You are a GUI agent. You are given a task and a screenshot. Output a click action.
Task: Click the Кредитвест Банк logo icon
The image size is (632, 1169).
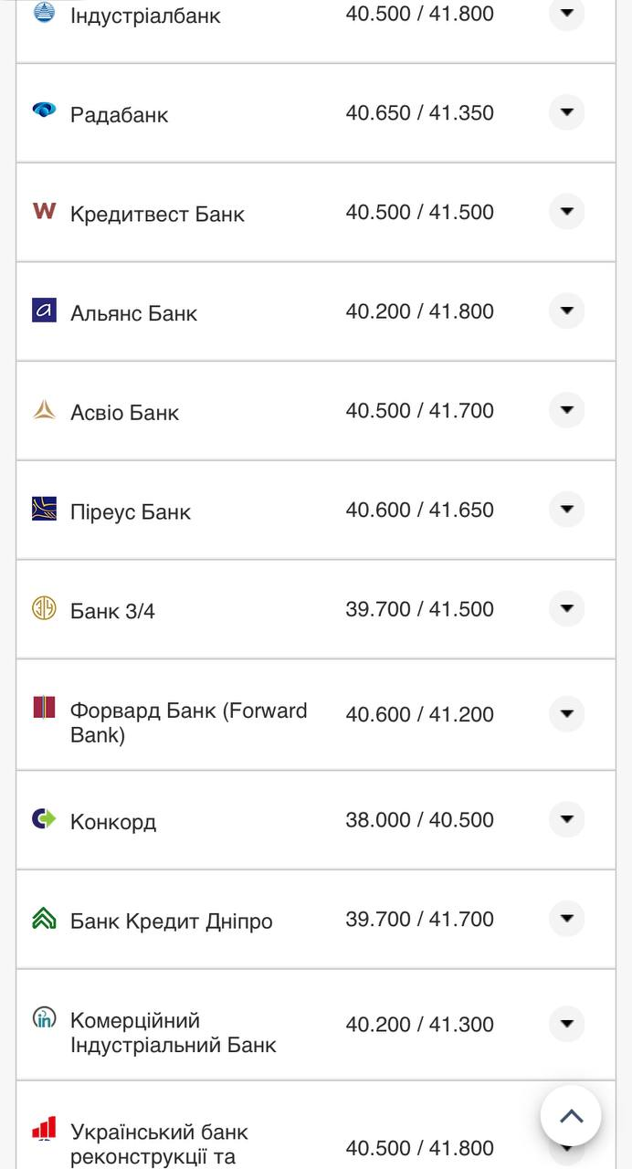click(44, 211)
